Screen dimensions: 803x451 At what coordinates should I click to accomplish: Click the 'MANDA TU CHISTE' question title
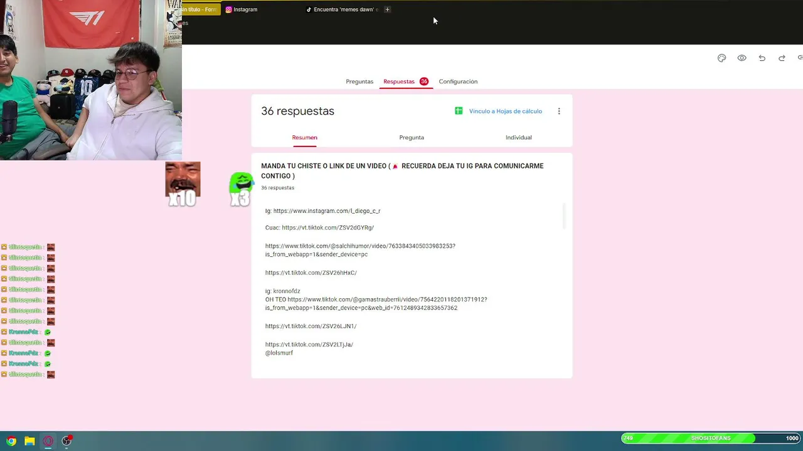click(x=402, y=170)
